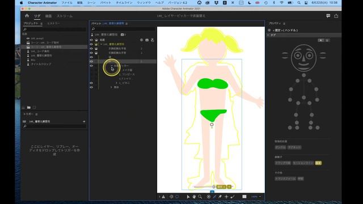
Task: Open macOS Spotlight search icon
Action: [x=299, y=3]
